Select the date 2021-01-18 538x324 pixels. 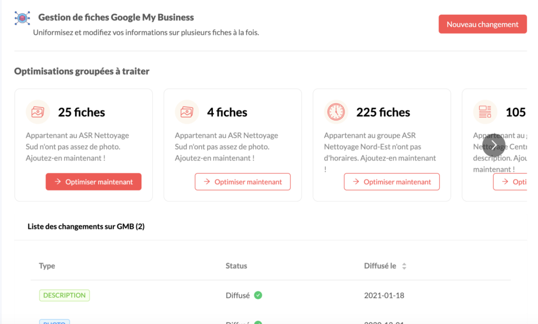(x=384, y=296)
